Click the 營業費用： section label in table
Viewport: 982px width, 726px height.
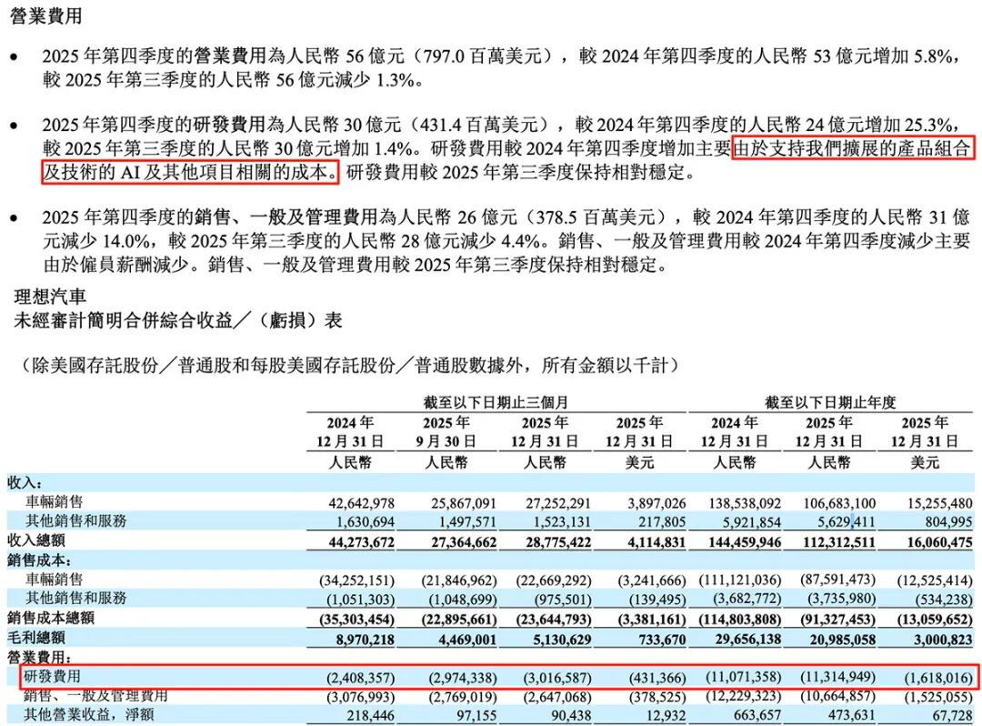coord(39,657)
